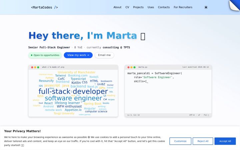Reject all cookies
Viewport: 240px width, 150px height.
(x=203, y=141)
